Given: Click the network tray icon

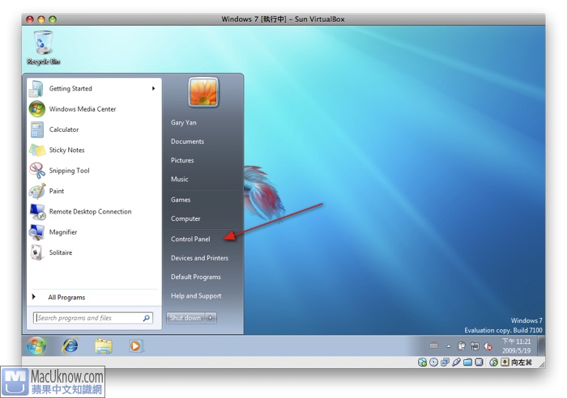Looking at the screenshot, I should (x=475, y=346).
